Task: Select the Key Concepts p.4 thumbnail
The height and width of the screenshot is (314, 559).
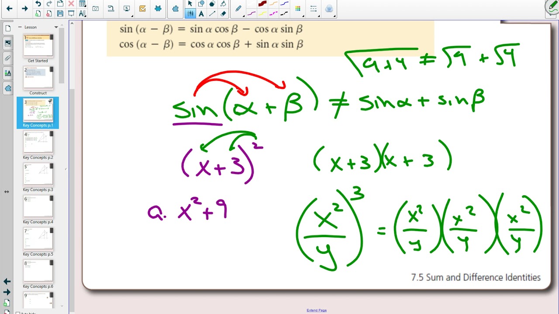Action: (38, 207)
